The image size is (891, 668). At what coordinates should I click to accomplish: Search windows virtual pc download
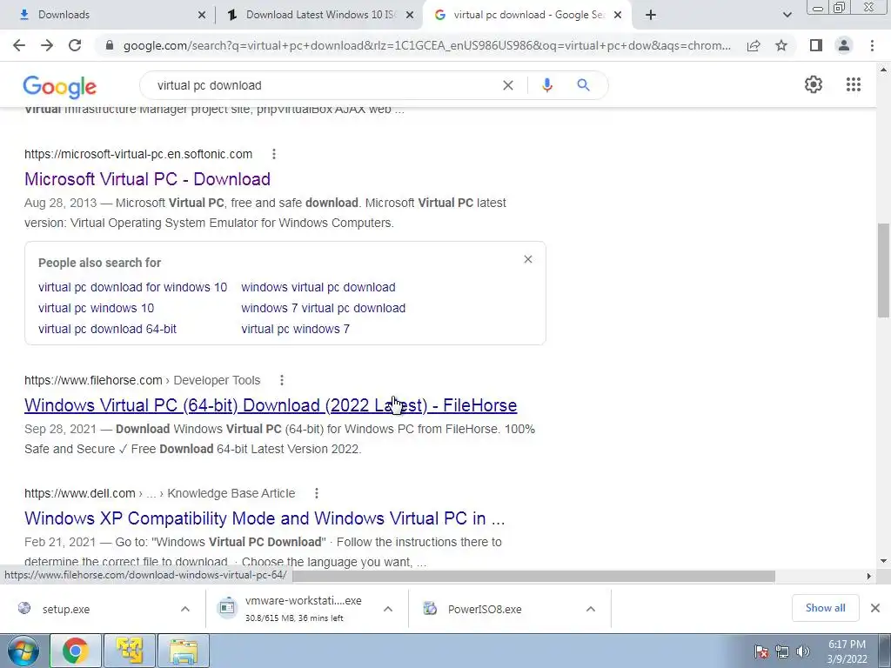coord(318,287)
